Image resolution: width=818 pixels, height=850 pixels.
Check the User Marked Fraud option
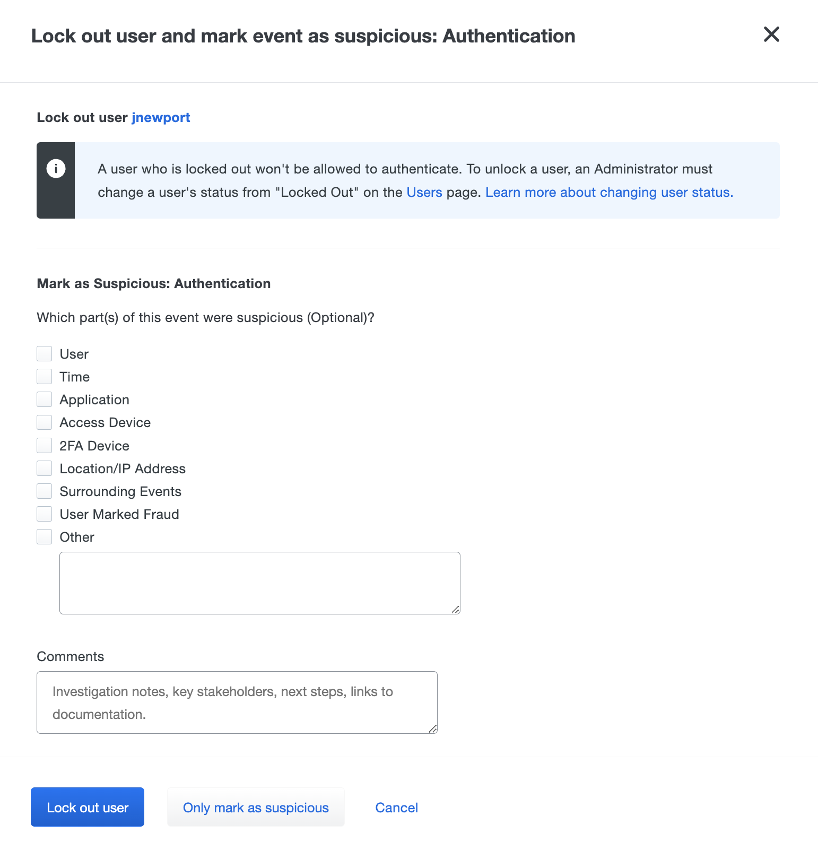pyautogui.click(x=44, y=513)
